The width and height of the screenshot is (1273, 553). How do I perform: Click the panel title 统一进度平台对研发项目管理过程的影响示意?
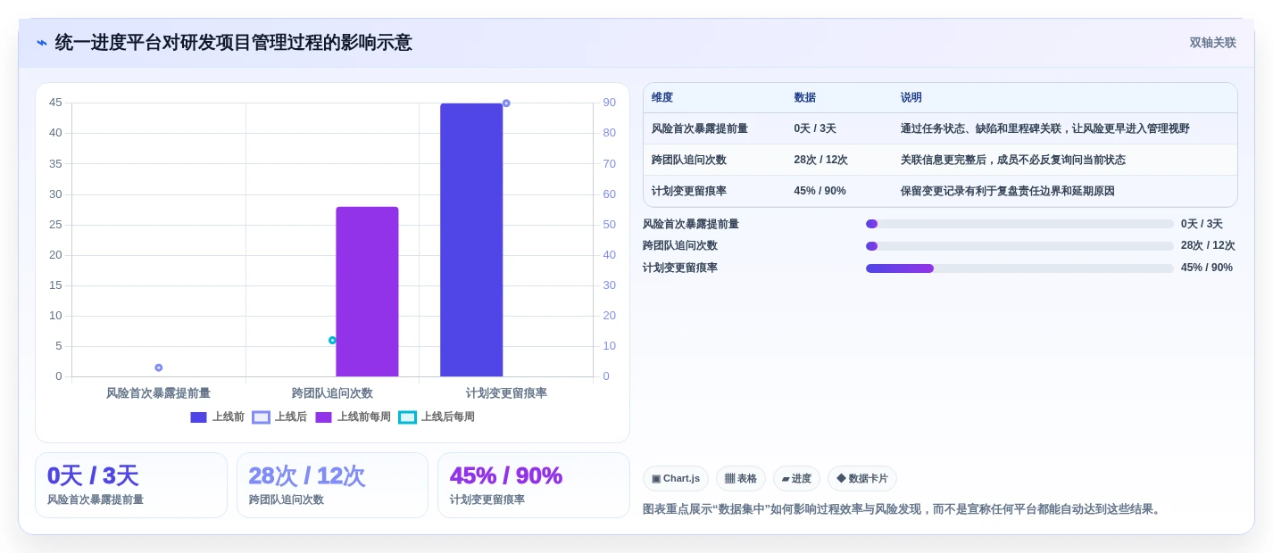[x=234, y=43]
